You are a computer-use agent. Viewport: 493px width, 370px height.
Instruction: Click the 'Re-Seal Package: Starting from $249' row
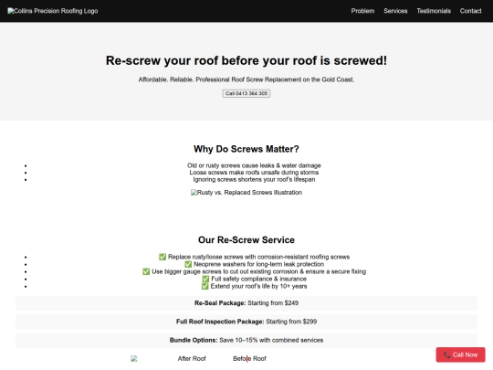(246, 303)
